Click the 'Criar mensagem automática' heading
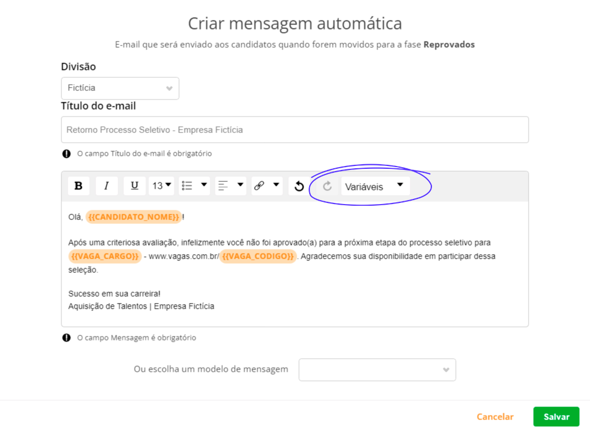Screen dimensions: 590x432 tap(295, 23)
